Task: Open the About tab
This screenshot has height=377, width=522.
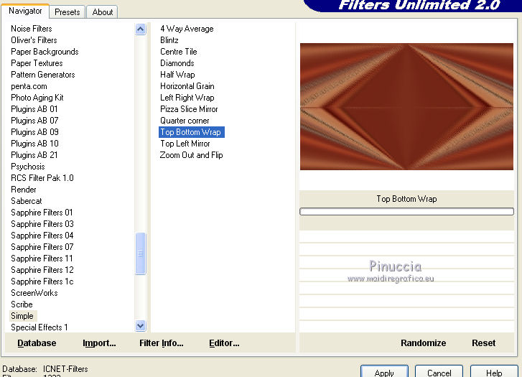Action: 103,12
